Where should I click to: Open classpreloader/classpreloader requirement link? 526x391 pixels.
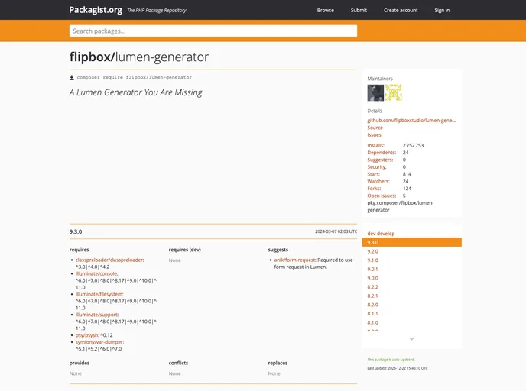109,260
